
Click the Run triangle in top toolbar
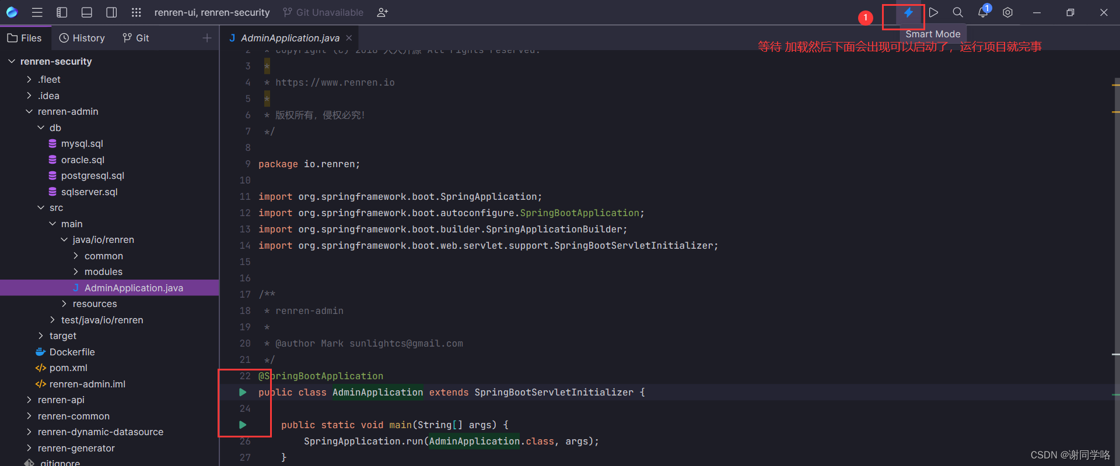933,12
